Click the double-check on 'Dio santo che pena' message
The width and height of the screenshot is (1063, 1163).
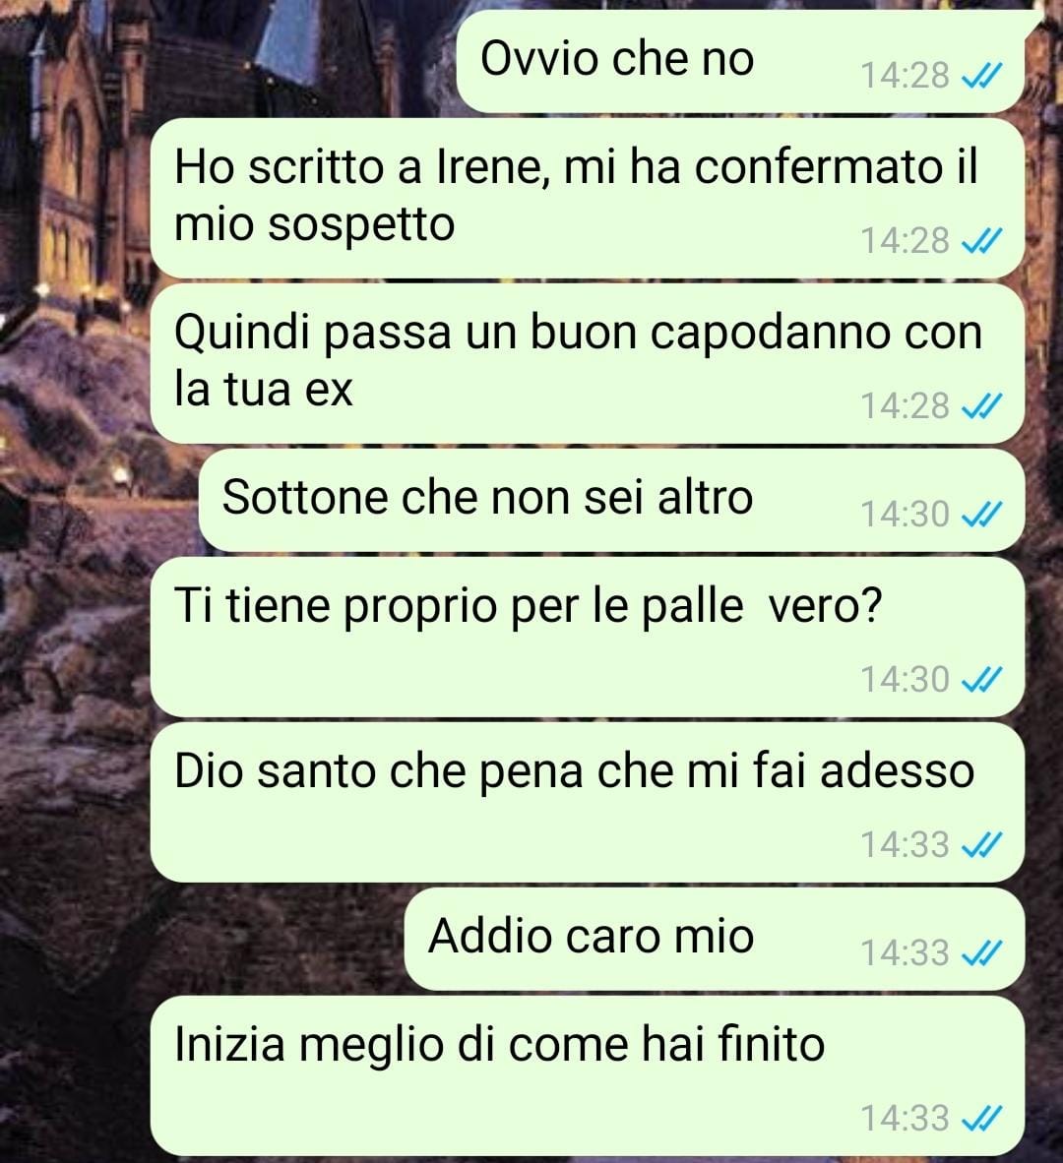pyautogui.click(x=981, y=844)
